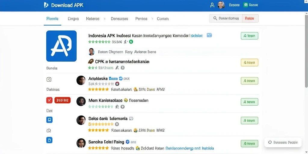Click the Salgo dank Idemonia avatar

(x=81, y=120)
